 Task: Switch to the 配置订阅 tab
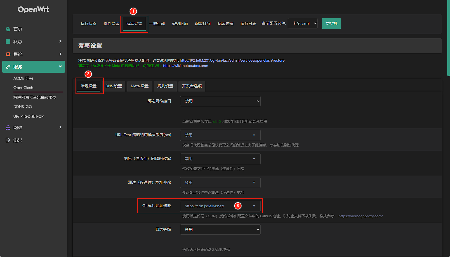(203, 24)
